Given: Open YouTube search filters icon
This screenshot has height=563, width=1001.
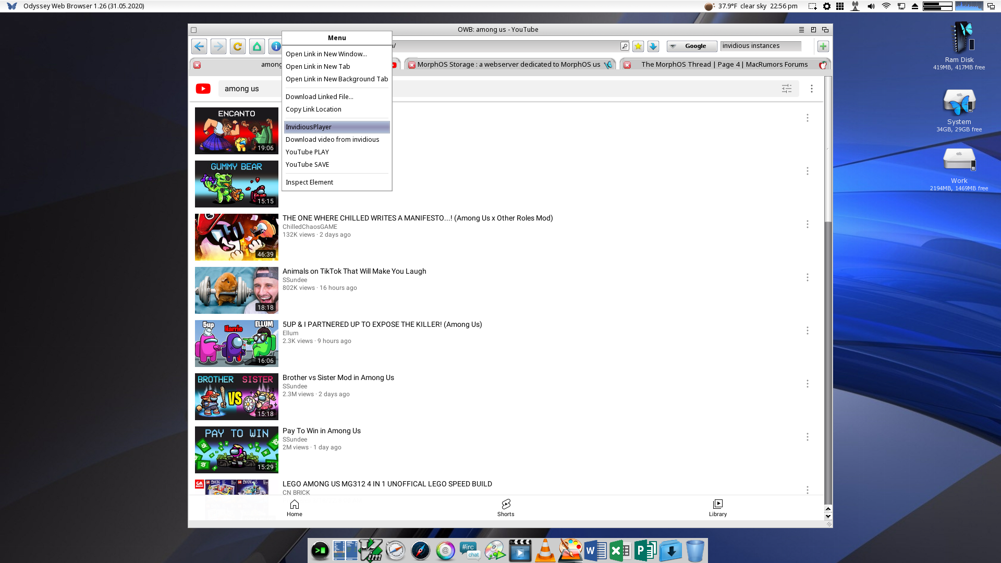Looking at the screenshot, I should 787,89.
